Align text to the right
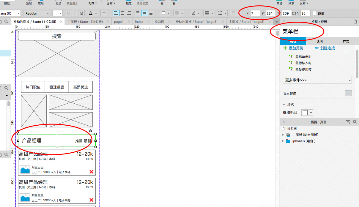Screen dimensions: 359x207 pyautogui.click(x=129, y=13)
